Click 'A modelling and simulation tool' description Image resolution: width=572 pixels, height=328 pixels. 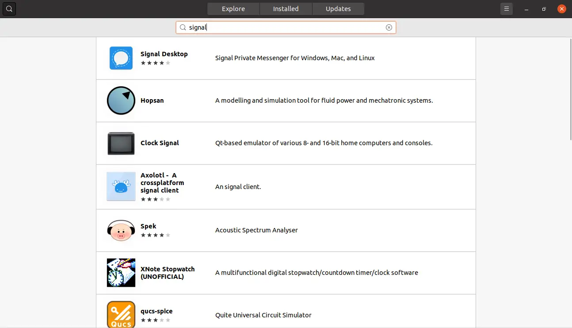[324, 100]
